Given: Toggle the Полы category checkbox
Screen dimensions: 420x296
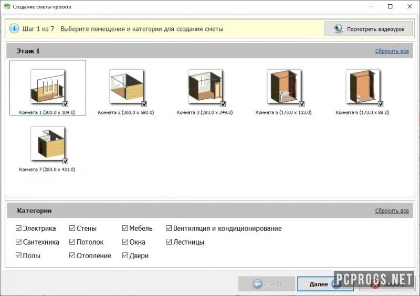Looking at the screenshot, I should click(18, 256).
